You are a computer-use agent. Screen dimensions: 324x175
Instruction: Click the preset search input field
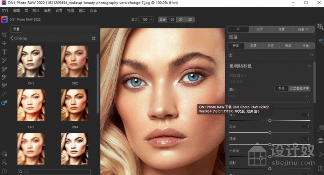54,172
